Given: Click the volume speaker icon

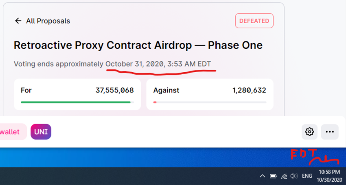Looking at the screenshot, I should tap(294, 176).
